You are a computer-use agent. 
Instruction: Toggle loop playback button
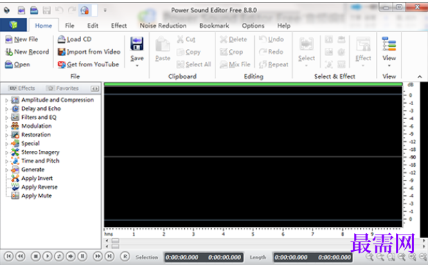59,256
